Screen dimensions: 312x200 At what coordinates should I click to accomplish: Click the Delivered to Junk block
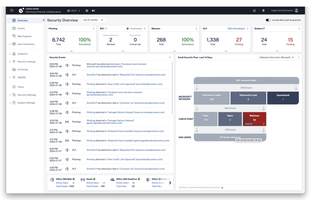248,98
